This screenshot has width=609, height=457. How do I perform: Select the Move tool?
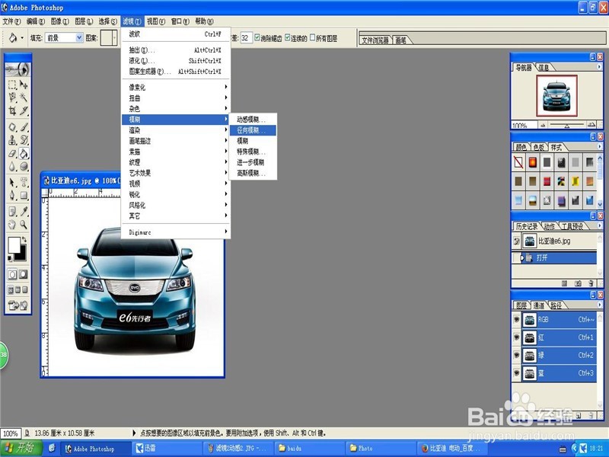[24, 85]
